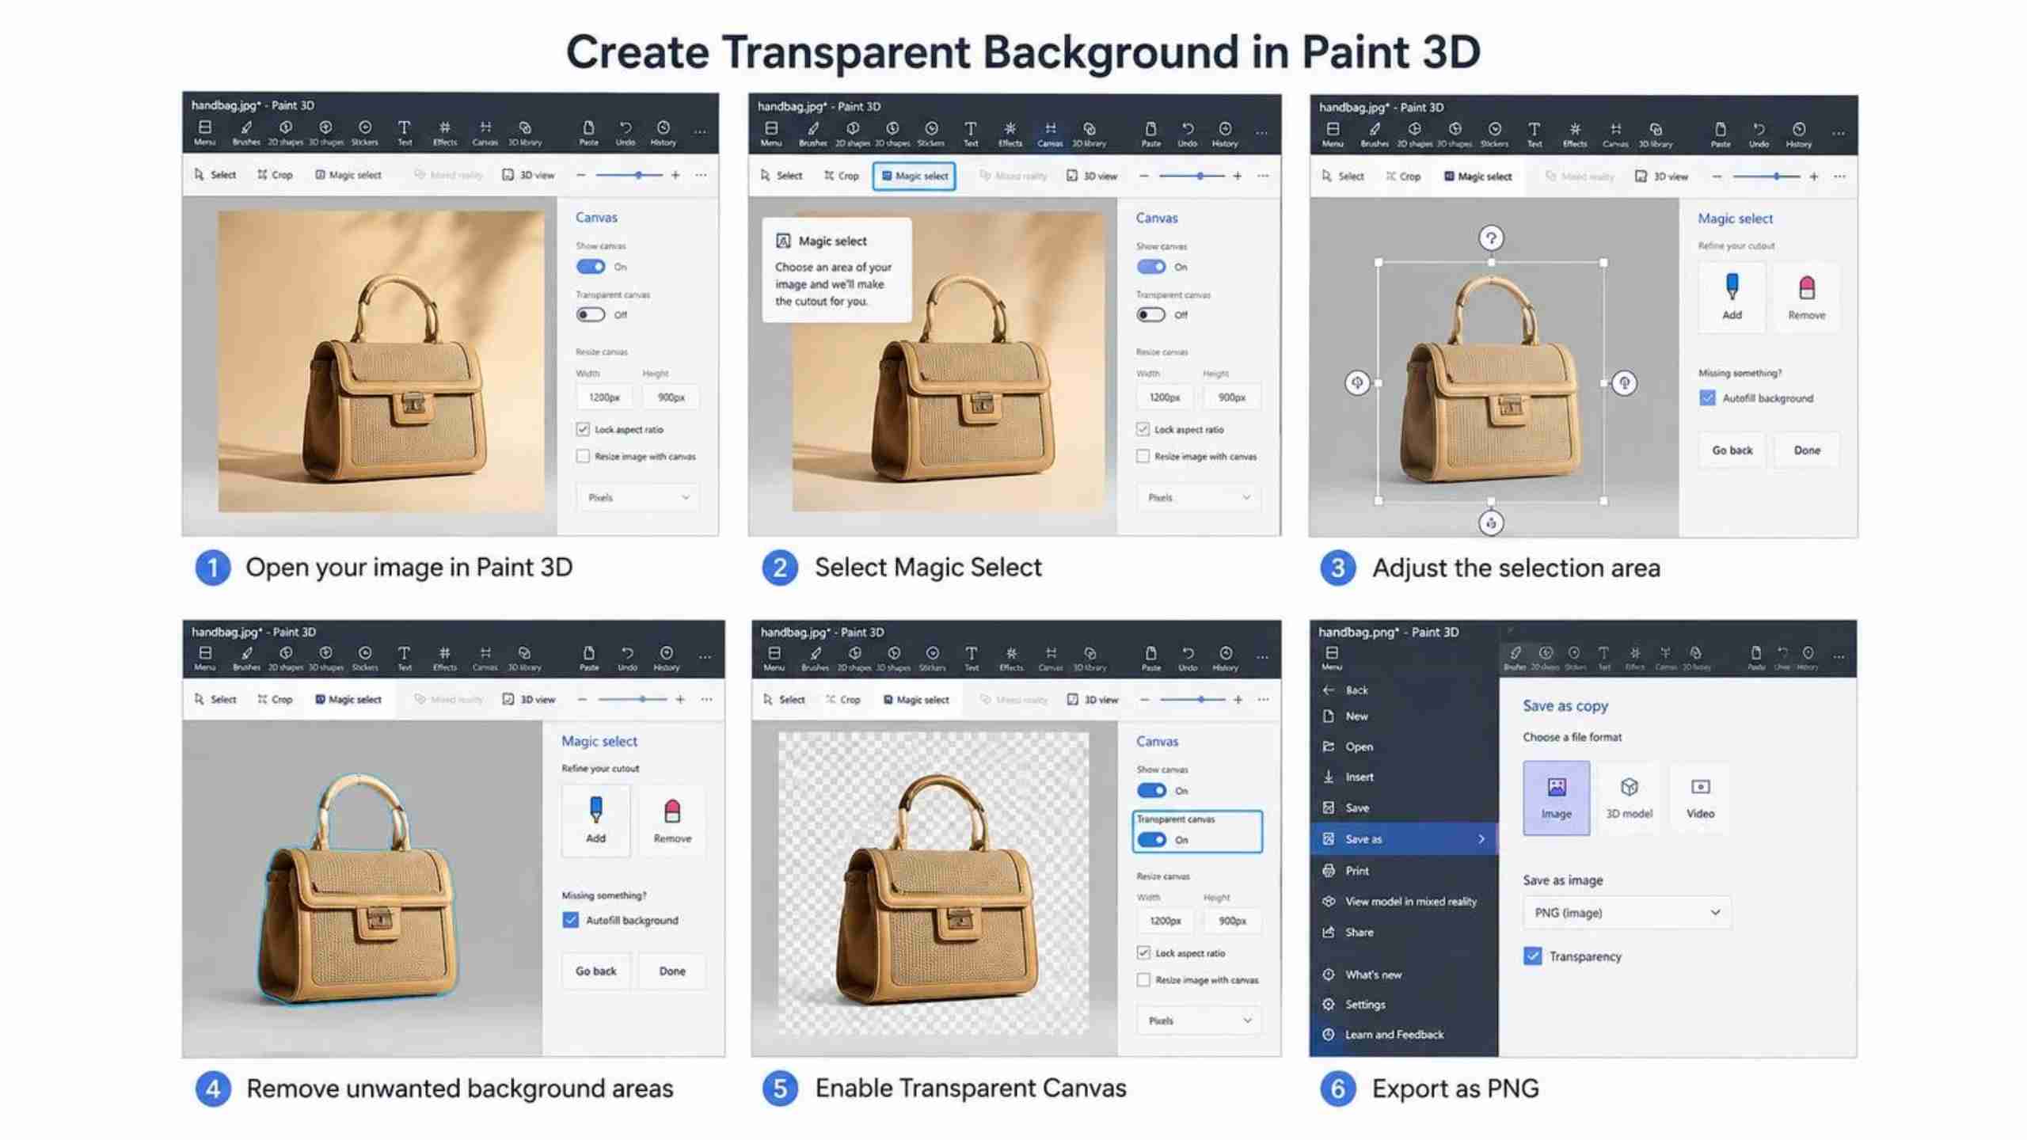The height and width of the screenshot is (1140, 2027).
Task: Turn off Show canvas in step 1 window
Action: (x=591, y=267)
